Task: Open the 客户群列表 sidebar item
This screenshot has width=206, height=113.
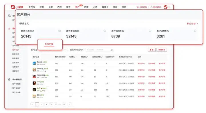Action: (16, 84)
